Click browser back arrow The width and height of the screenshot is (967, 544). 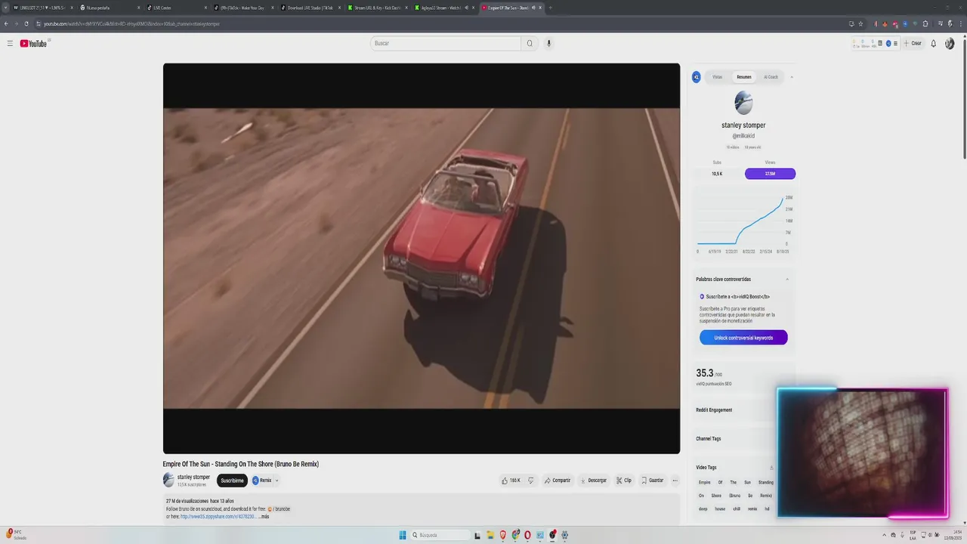pyautogui.click(x=6, y=23)
